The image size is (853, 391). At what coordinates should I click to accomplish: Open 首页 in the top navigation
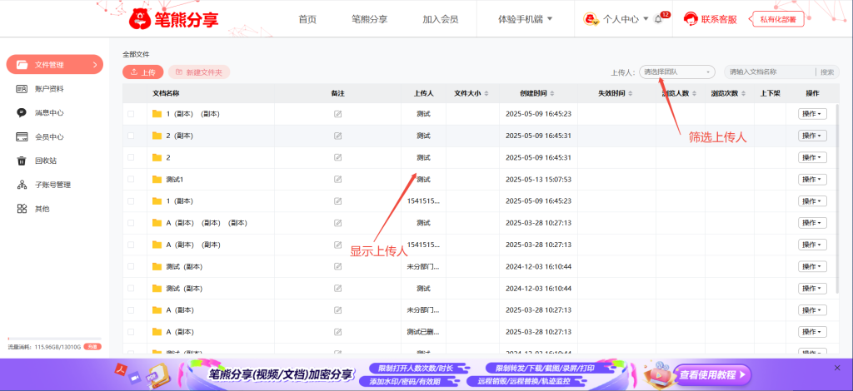point(307,18)
